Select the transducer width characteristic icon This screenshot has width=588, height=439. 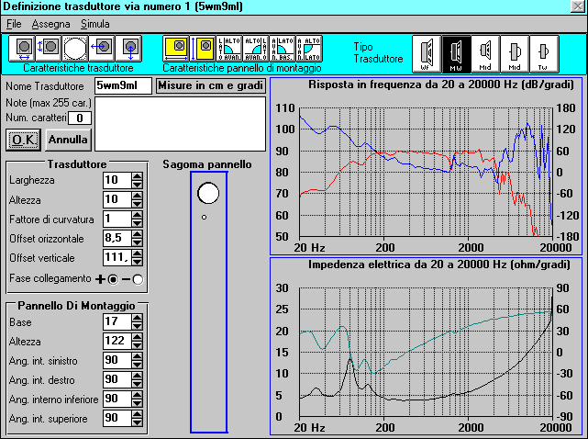pos(22,49)
